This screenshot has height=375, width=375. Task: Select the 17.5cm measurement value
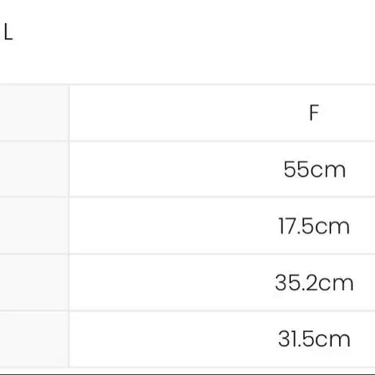314,226
